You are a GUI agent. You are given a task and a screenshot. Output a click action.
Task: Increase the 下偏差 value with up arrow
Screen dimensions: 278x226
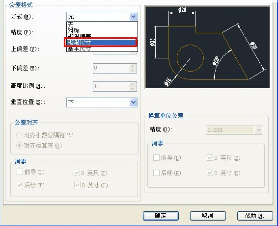(133, 66)
